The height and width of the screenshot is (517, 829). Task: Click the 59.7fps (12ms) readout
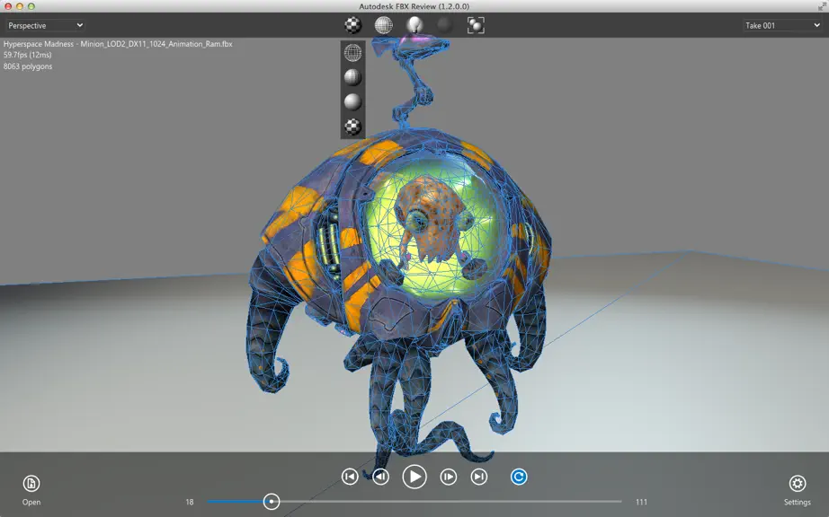tap(28, 55)
